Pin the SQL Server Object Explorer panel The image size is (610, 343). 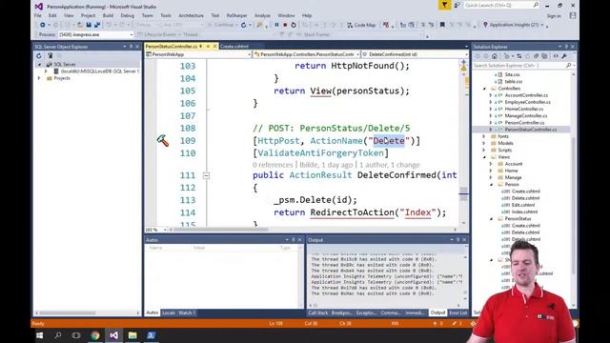(132, 47)
